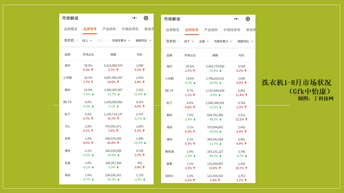344x193 pixels.
Task: Click 市场占比 column header in left panel
Action: point(88,55)
